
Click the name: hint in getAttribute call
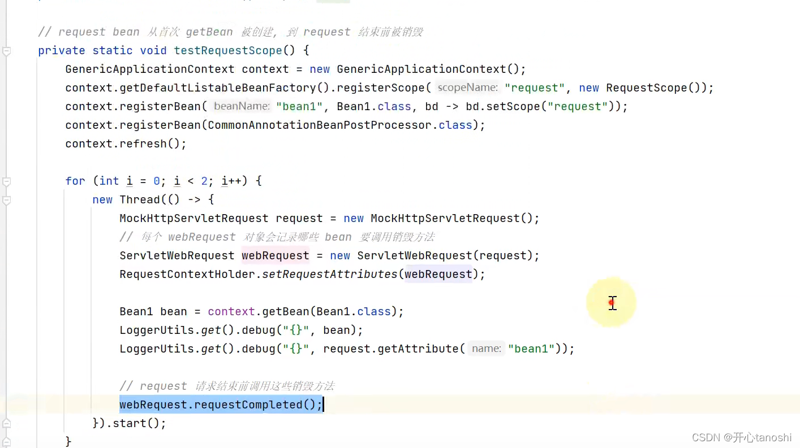point(487,349)
